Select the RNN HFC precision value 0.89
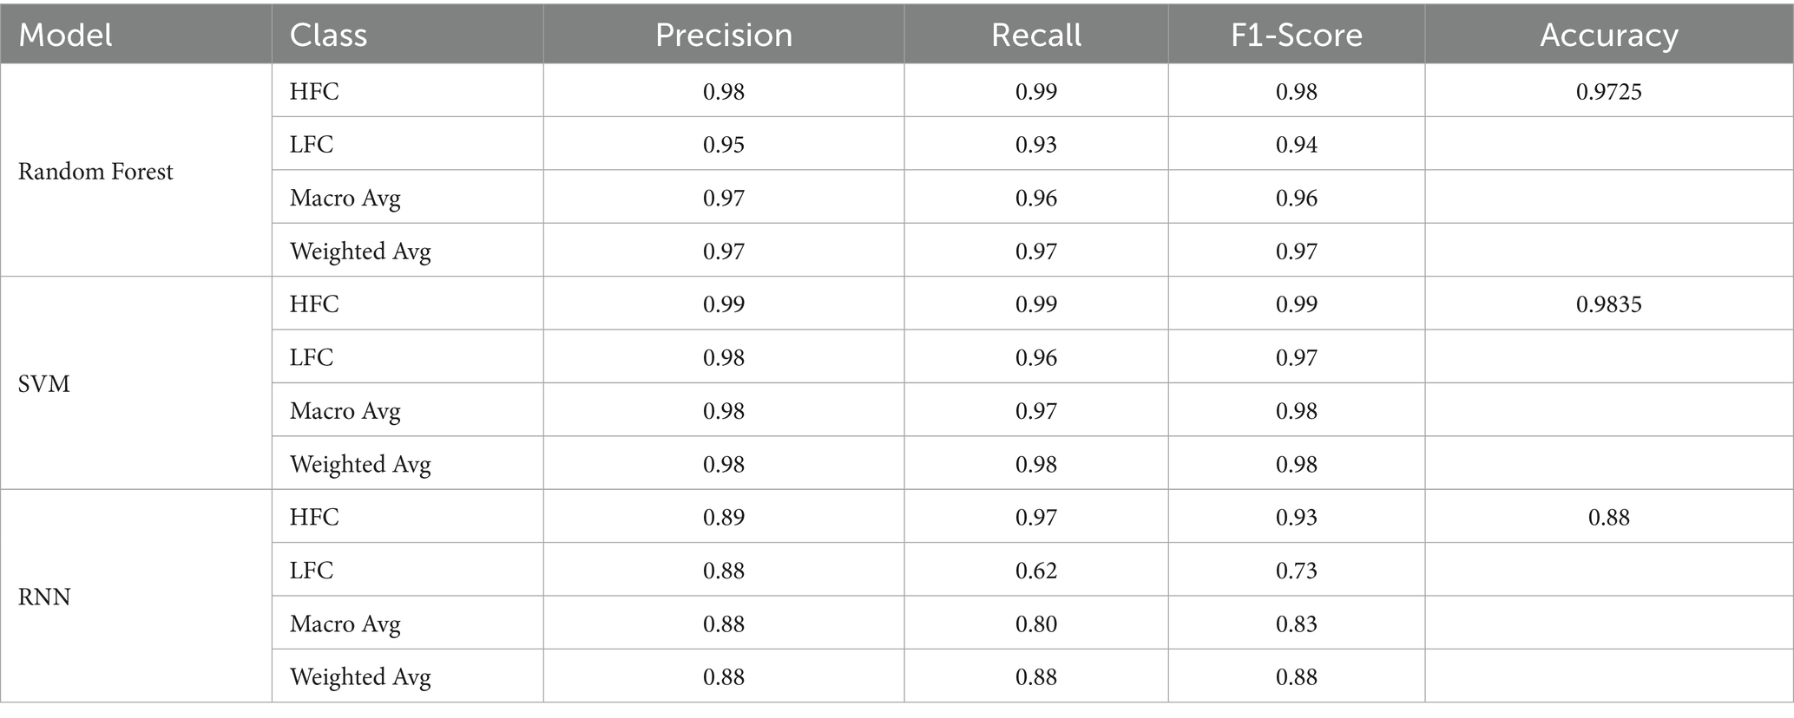 pyautogui.click(x=723, y=518)
